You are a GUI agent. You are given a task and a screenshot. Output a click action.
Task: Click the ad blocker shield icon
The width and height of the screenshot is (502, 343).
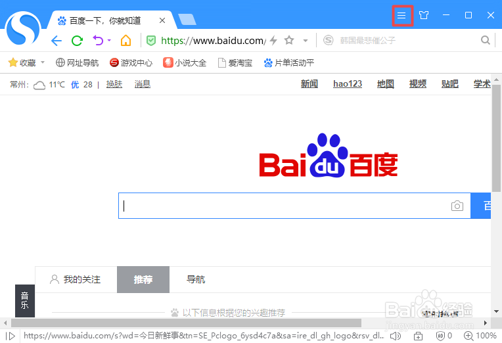(x=440, y=336)
